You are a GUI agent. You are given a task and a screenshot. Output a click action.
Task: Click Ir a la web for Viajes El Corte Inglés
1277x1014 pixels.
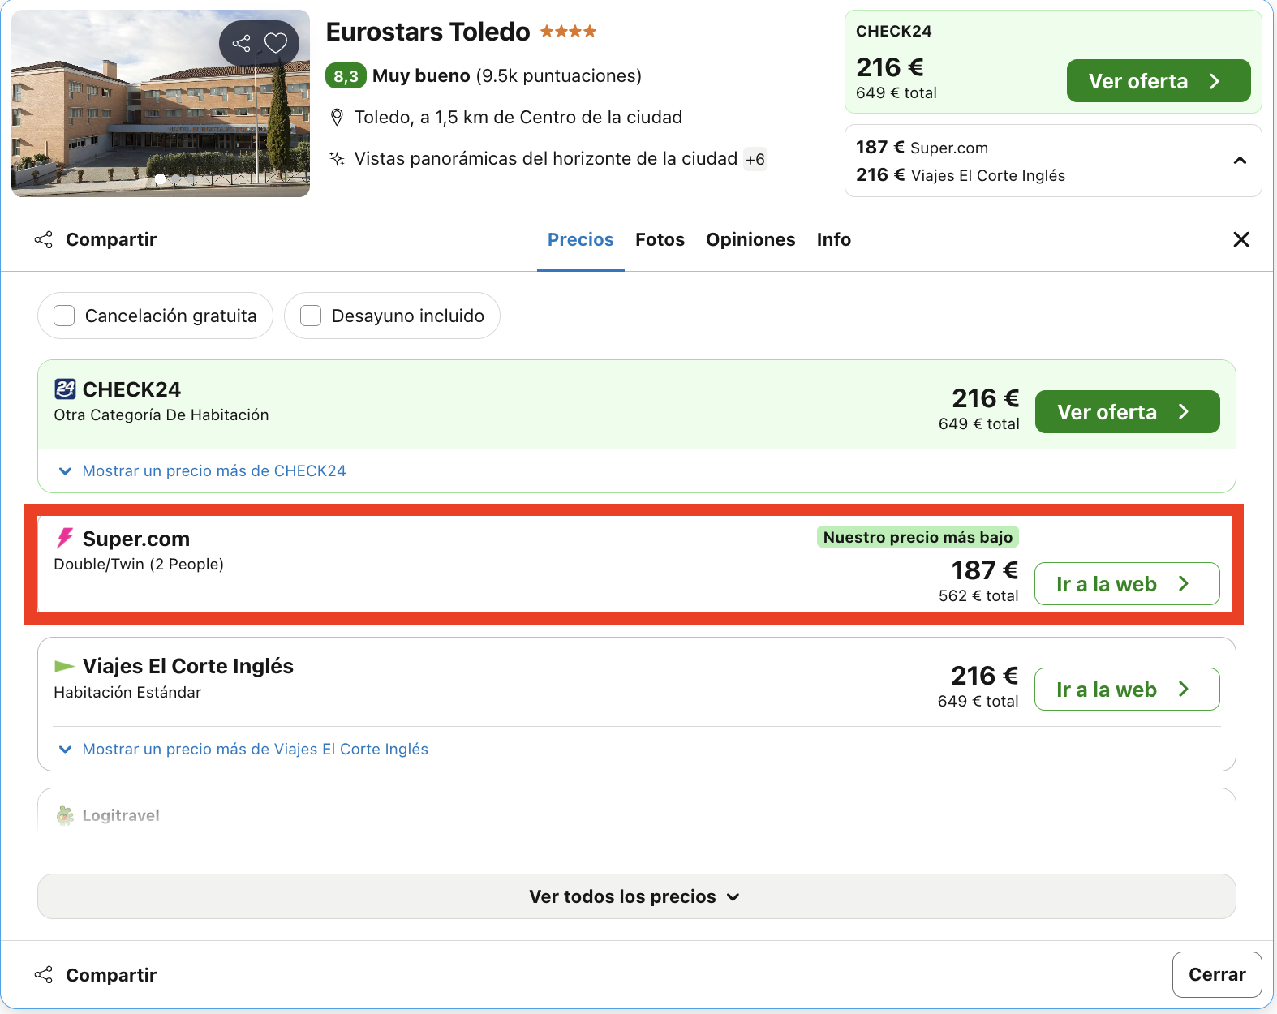pos(1127,690)
